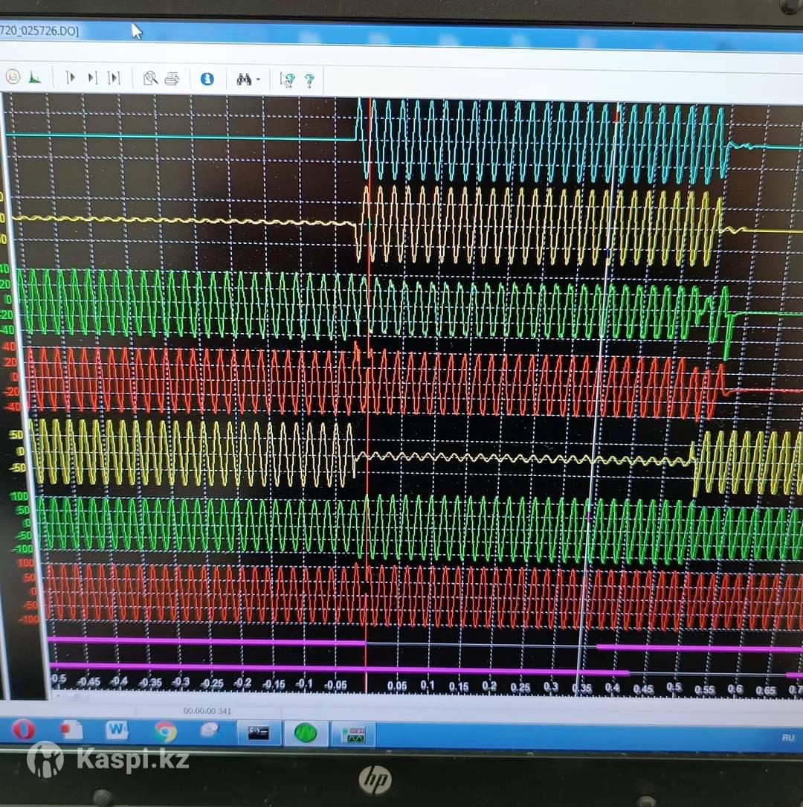Screen dimensions: 803x807
Task: Click the window title 025726.DO
Action: (39, 30)
